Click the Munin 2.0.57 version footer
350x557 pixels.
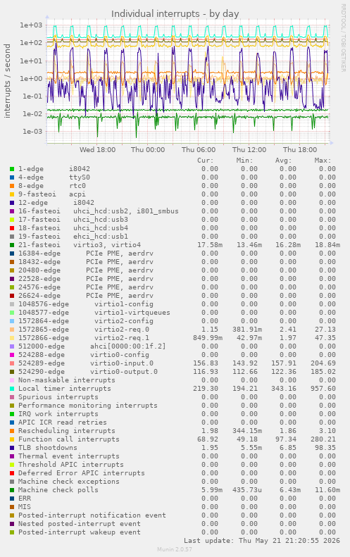(x=175, y=549)
